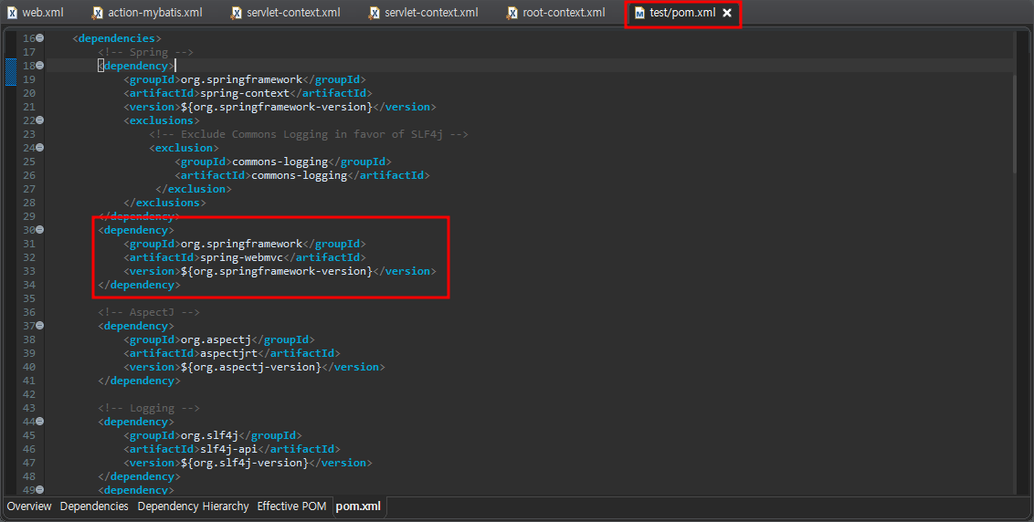Click the Maven icon on test/pom.xml tab
This screenshot has height=522, width=1034.
(639, 13)
